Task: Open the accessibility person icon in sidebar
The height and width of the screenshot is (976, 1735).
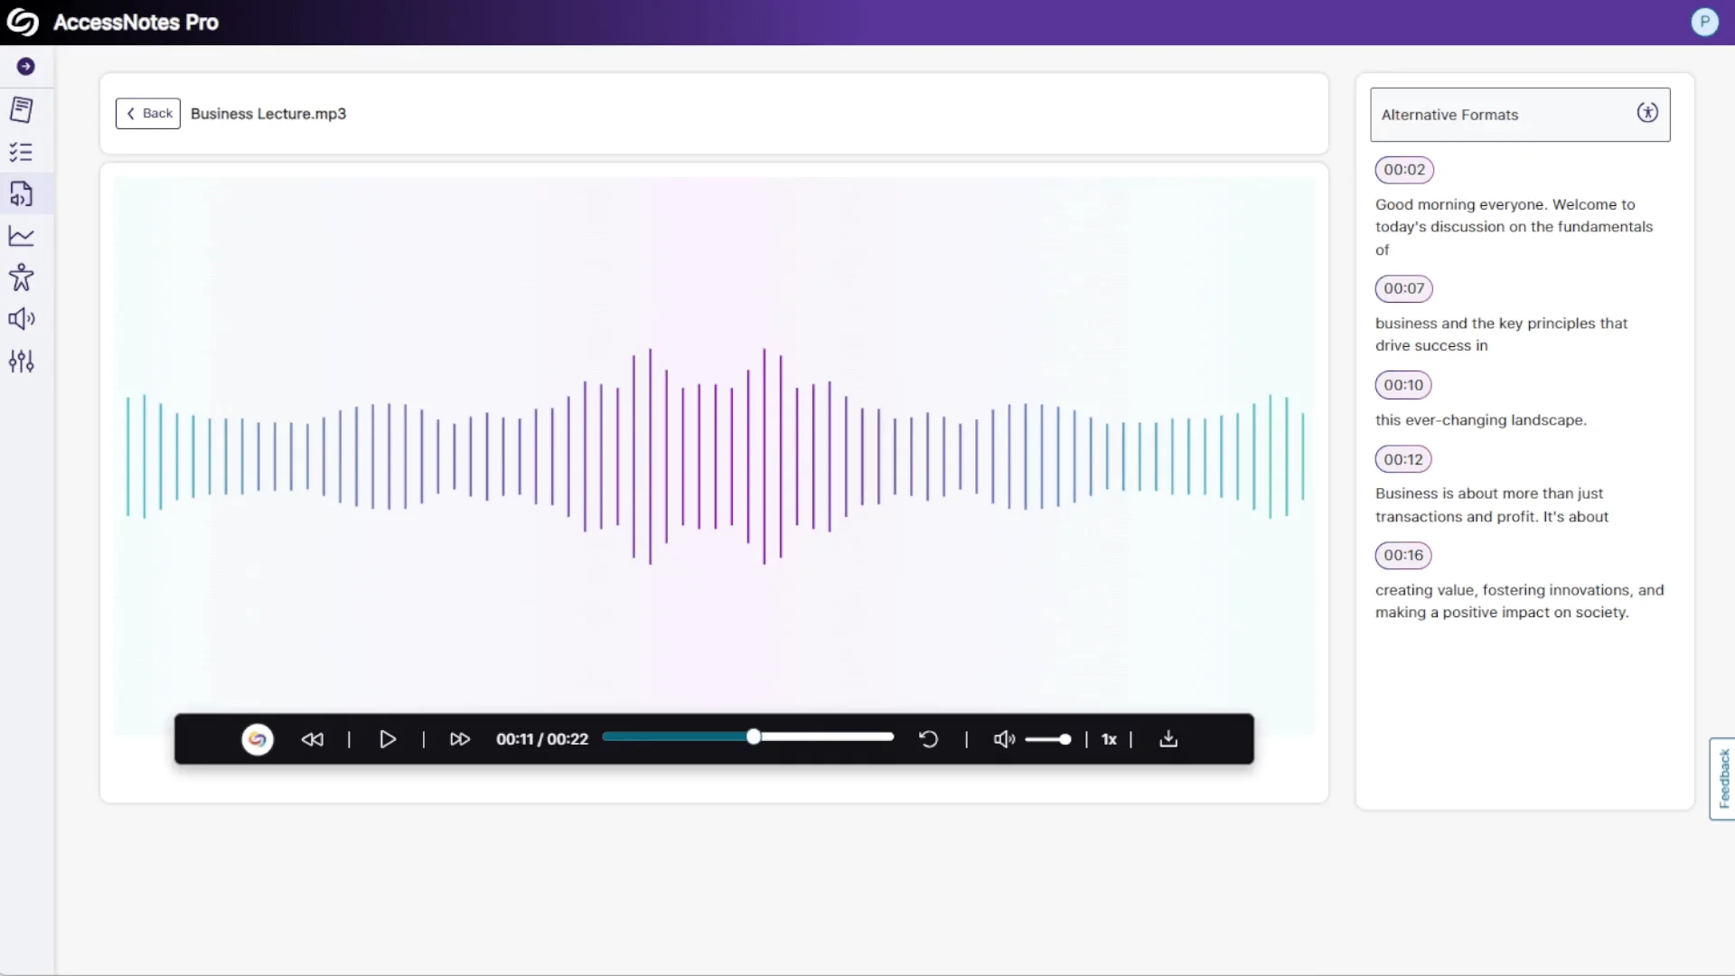Action: pyautogui.click(x=22, y=277)
